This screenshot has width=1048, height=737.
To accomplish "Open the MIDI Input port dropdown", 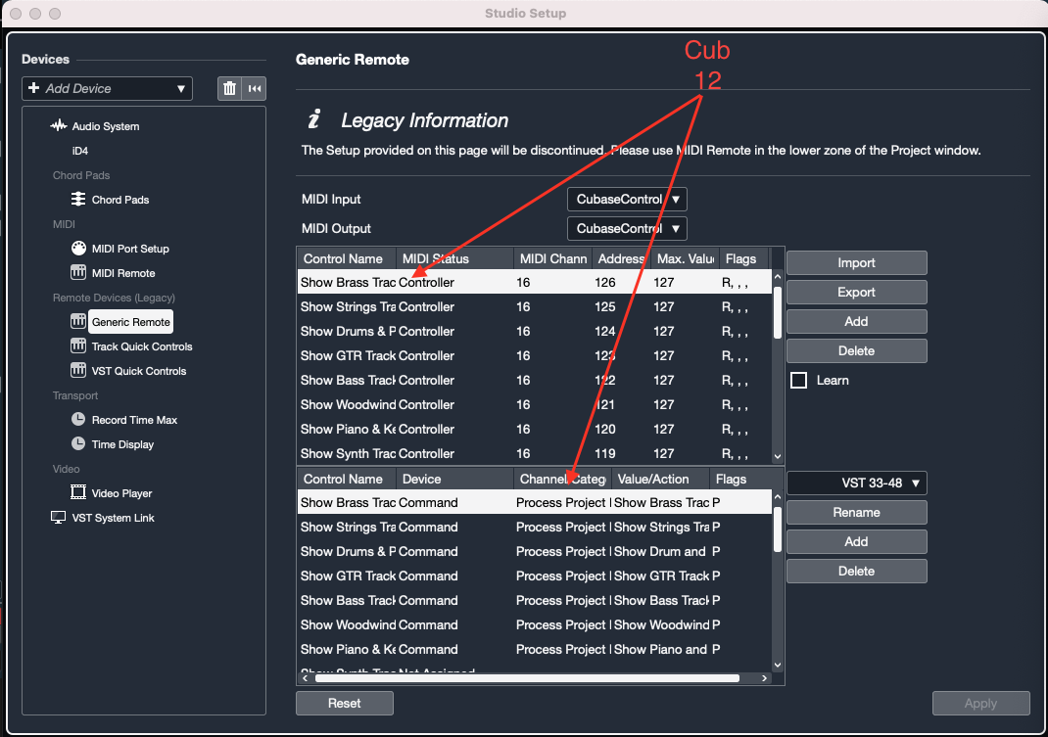I will tap(627, 199).
